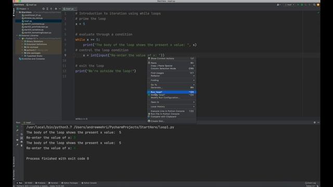Screen dimensions: 333x187
Task: Click the Search Everywhere magnifier icon
Action: (x=314, y=5)
